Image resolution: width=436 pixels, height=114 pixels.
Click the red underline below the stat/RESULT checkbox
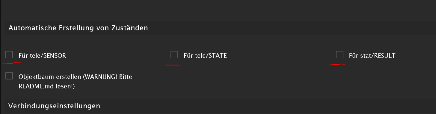click(x=337, y=64)
